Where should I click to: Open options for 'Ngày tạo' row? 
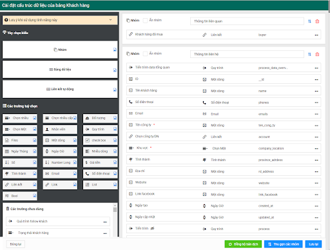pyautogui.click(x=316, y=206)
